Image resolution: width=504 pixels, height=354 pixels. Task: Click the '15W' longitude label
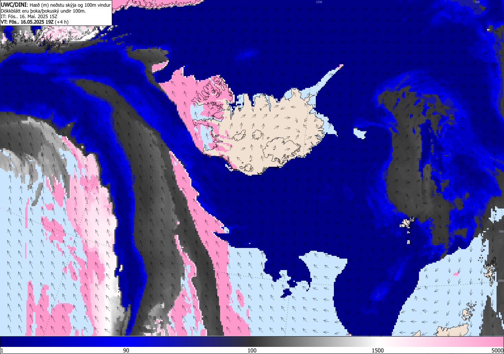pos(319,2)
